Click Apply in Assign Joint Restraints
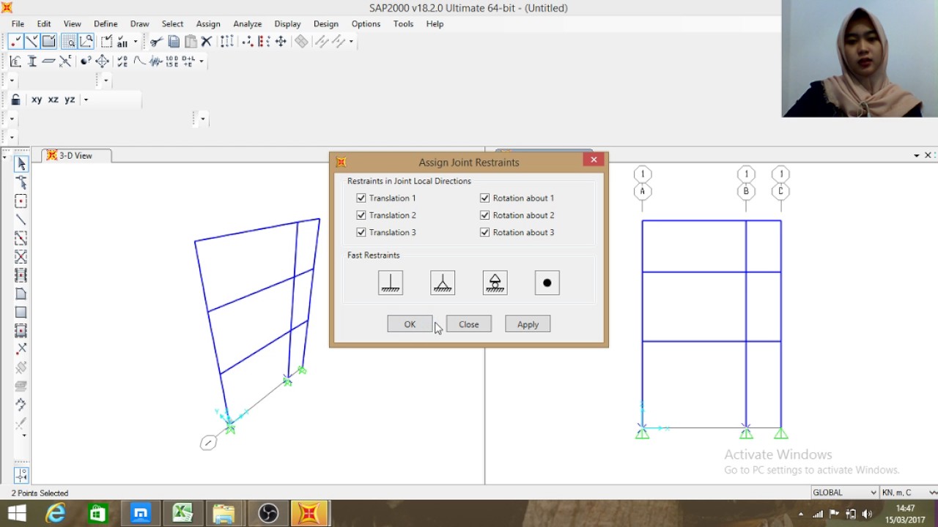The height and width of the screenshot is (527, 938). pos(528,324)
